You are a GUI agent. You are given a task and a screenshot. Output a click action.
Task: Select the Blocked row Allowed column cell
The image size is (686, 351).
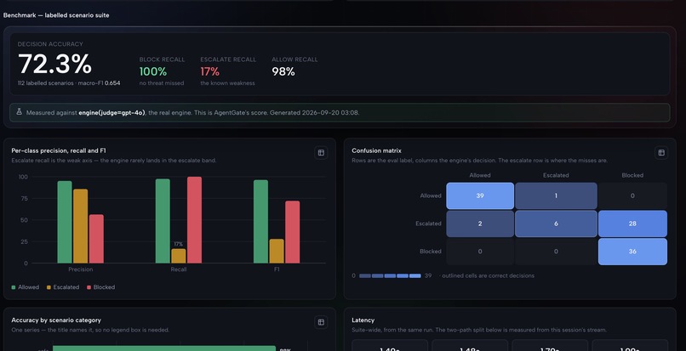coord(480,252)
